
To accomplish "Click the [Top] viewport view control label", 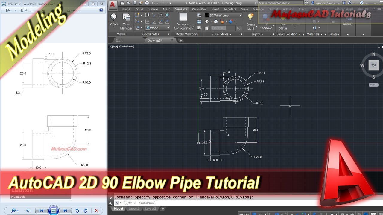I will 115,47.
